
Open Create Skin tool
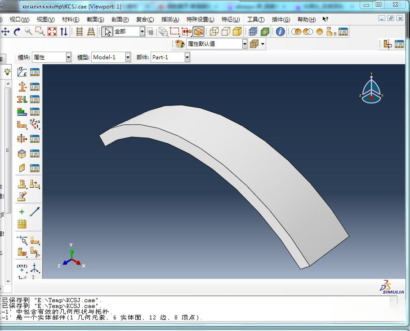click(x=22, y=154)
